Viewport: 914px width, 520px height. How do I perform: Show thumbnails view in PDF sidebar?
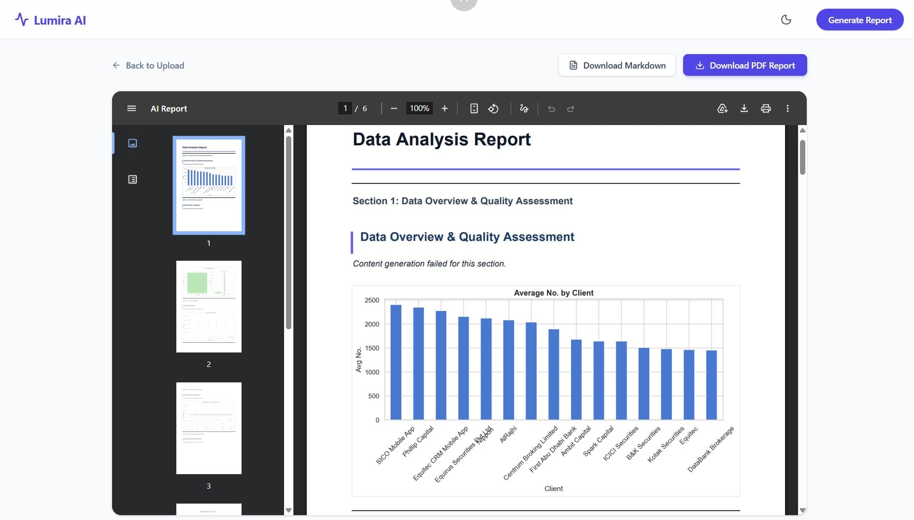132,143
